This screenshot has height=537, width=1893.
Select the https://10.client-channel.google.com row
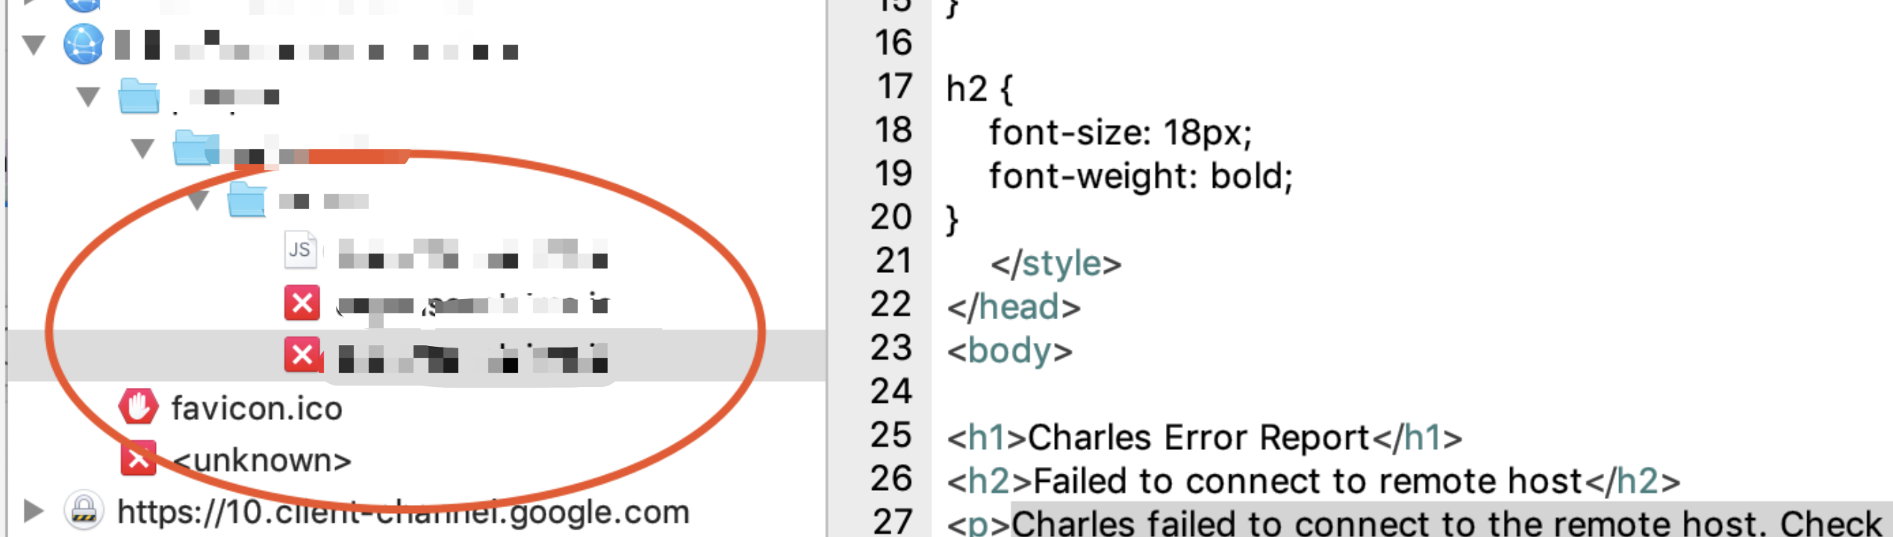403,512
